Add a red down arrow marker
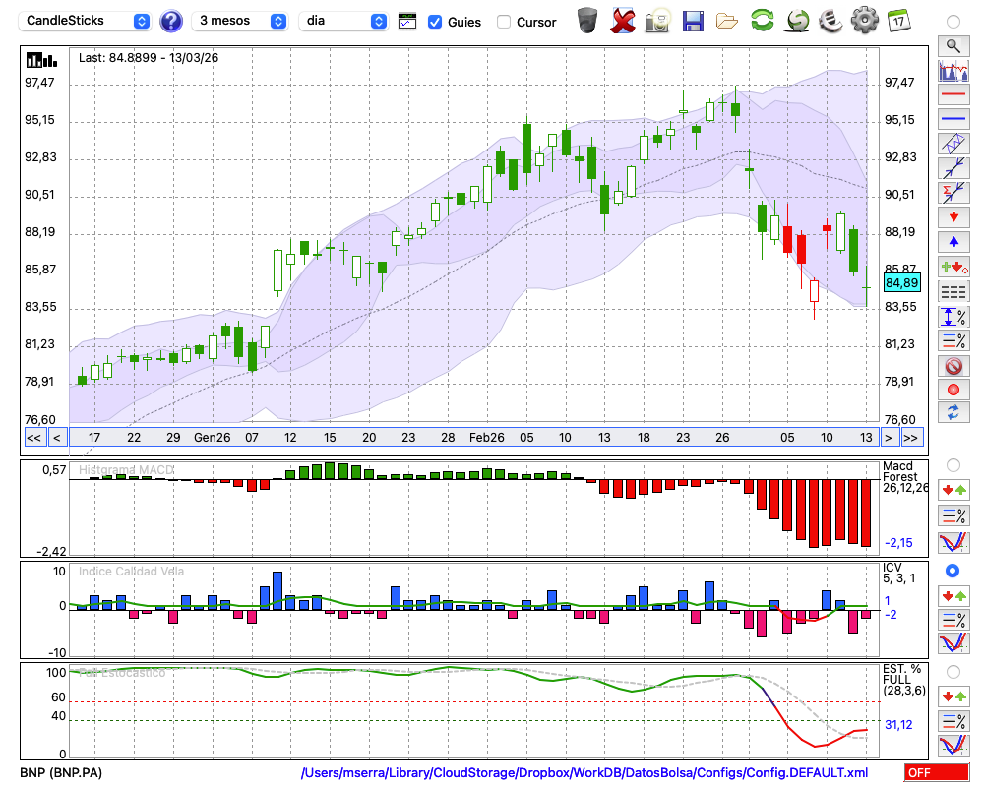 [x=953, y=217]
